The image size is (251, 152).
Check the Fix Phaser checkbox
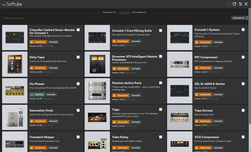click(78, 84)
